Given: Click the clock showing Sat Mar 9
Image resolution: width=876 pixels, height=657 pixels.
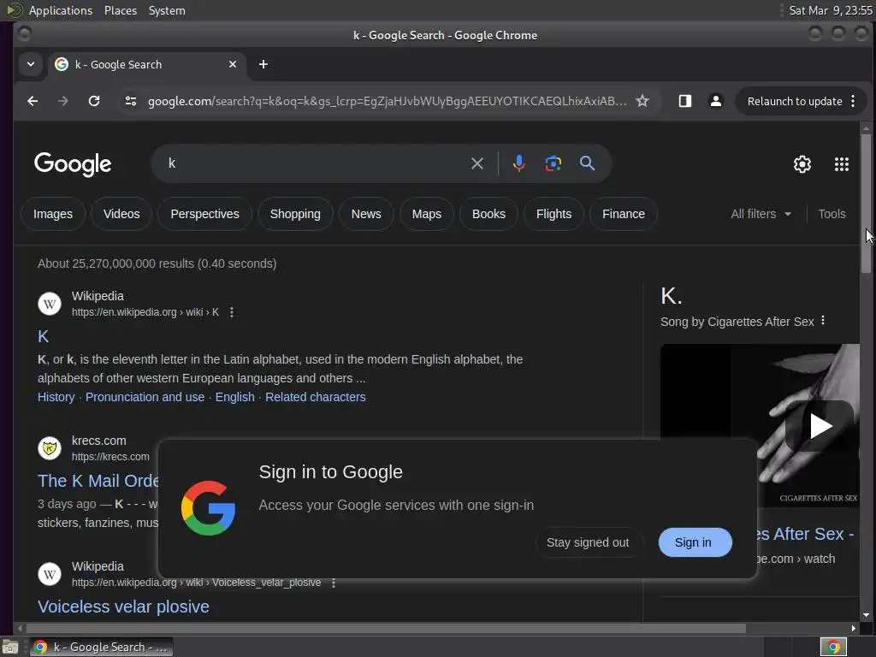Looking at the screenshot, I should (830, 10).
